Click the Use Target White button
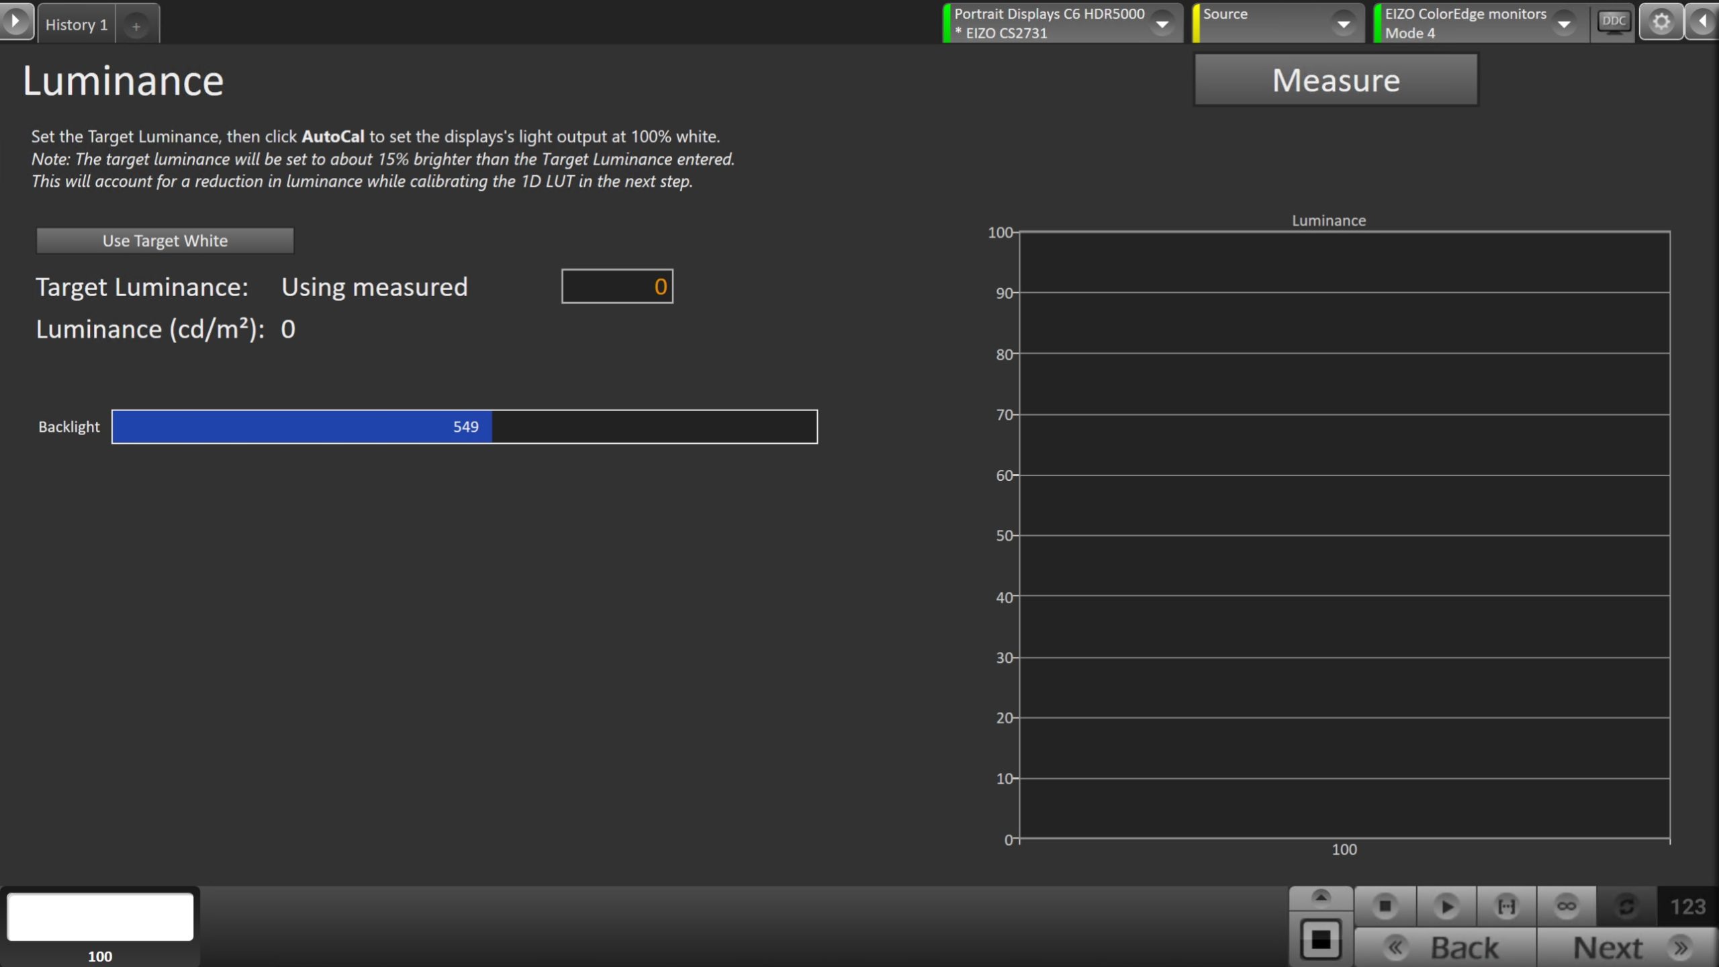1719x967 pixels. (x=165, y=240)
